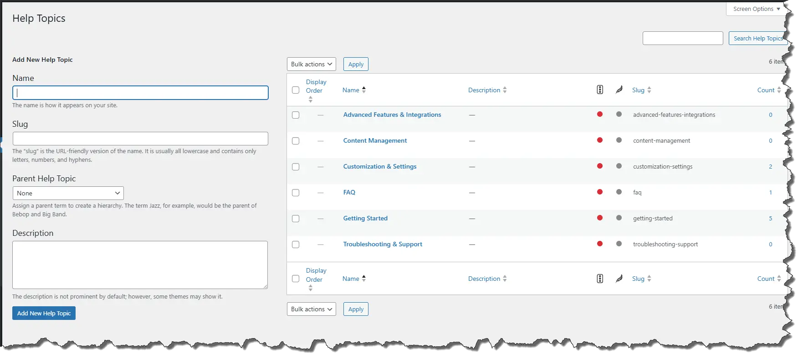Image resolution: width=803 pixels, height=359 pixels.
Task: Open the Getting Started topic link
Action: tap(365, 218)
